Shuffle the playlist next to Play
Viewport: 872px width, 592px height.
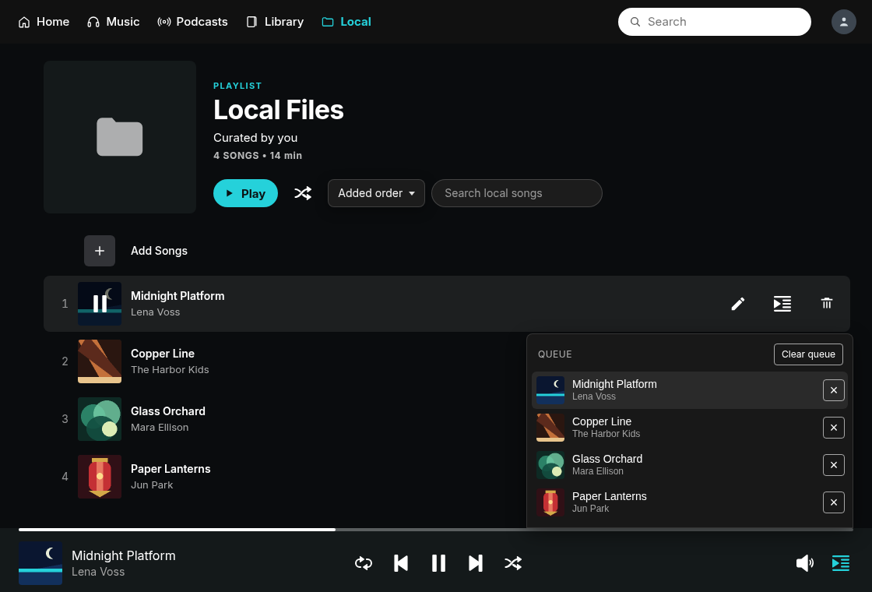(x=303, y=193)
